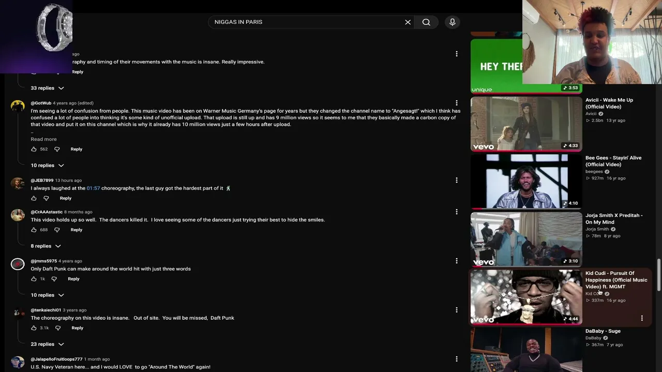Reply to @CrAAAstastic's comment
662x372 pixels.
pos(76,230)
